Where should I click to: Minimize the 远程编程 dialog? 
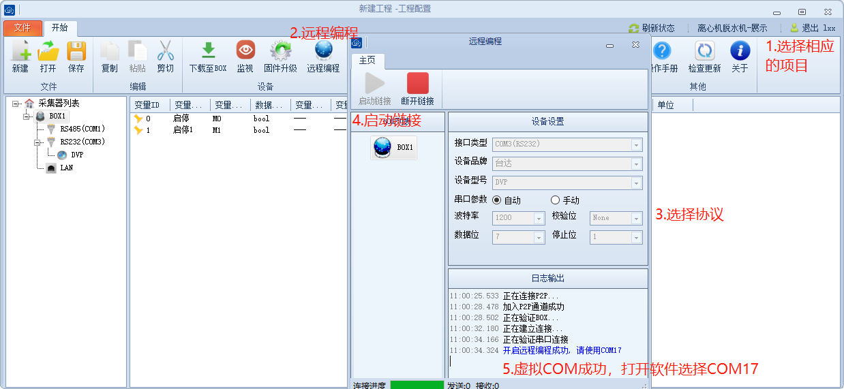610,45
